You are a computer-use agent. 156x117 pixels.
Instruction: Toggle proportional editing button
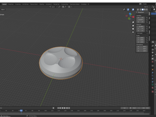click(x=69, y=7)
